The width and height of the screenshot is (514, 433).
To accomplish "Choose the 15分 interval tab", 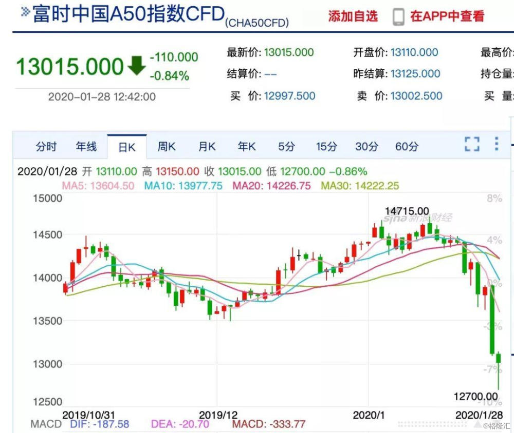I will coord(326,146).
